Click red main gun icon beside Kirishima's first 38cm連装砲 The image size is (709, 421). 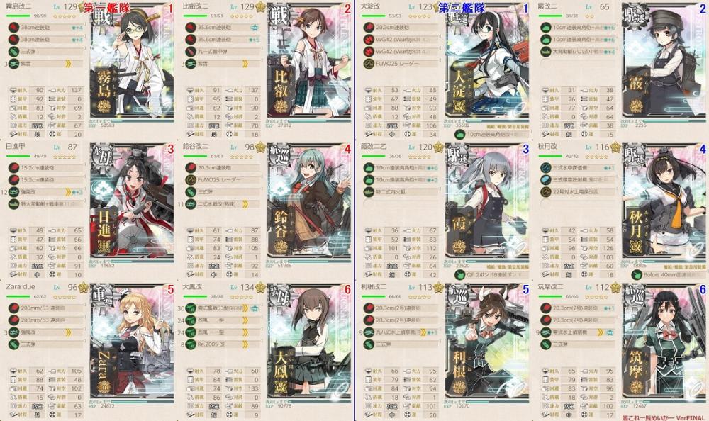click(13, 28)
